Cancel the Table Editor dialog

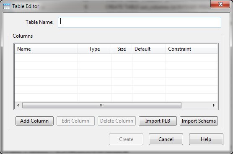pos(166,139)
